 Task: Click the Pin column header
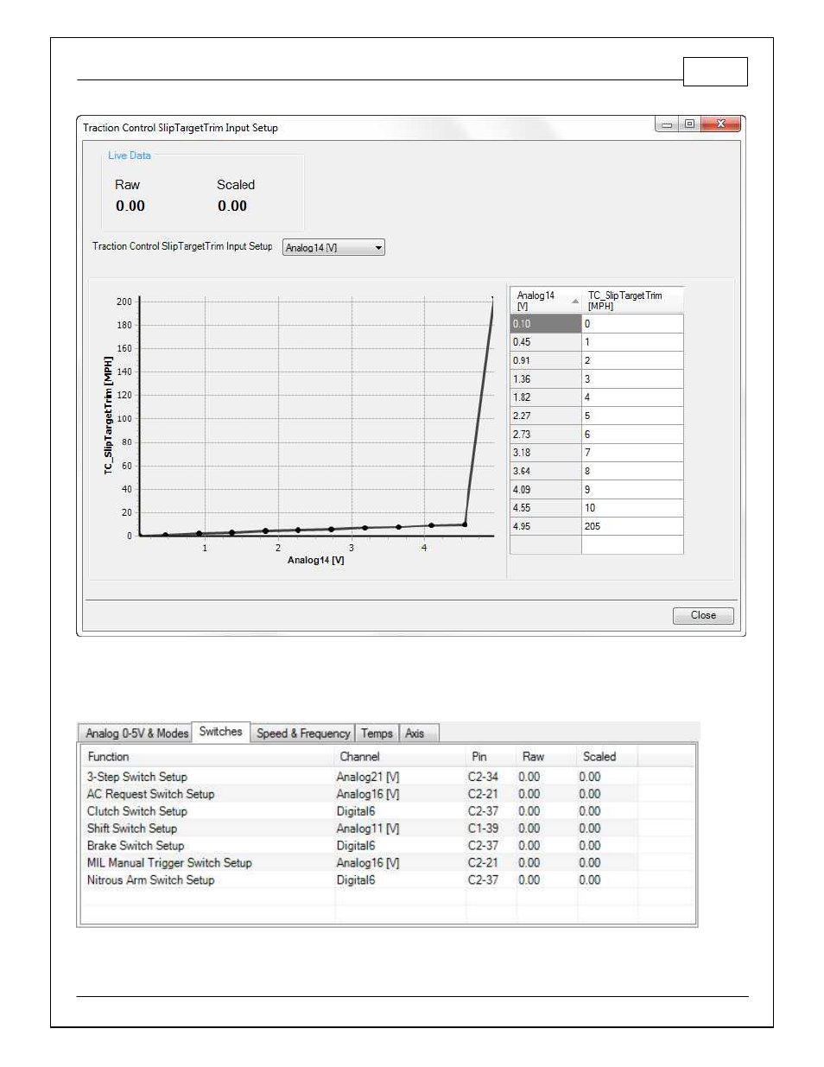coord(491,757)
